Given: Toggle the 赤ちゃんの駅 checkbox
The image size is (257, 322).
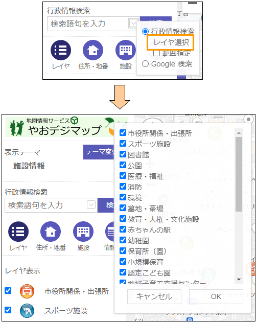Looking at the screenshot, I should [x=123, y=229].
